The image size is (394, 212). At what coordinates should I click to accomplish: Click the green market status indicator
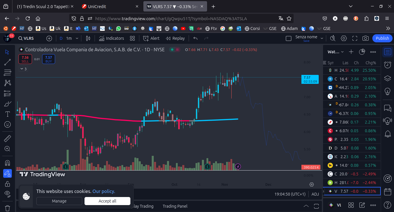(172, 50)
